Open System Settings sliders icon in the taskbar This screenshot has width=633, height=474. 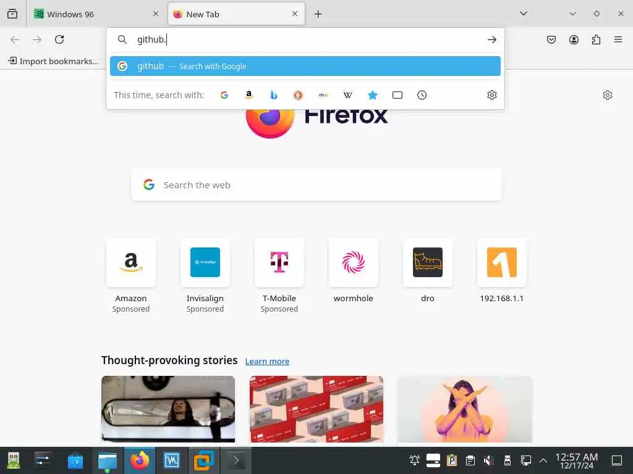(x=43, y=460)
